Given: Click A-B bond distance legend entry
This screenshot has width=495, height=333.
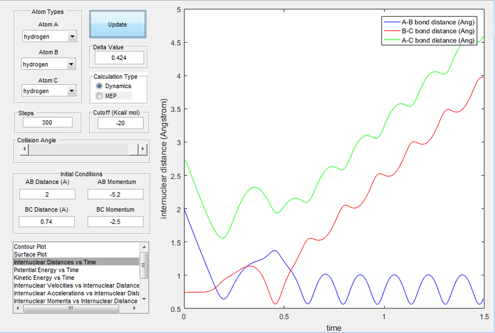Looking at the screenshot, I should (429, 22).
